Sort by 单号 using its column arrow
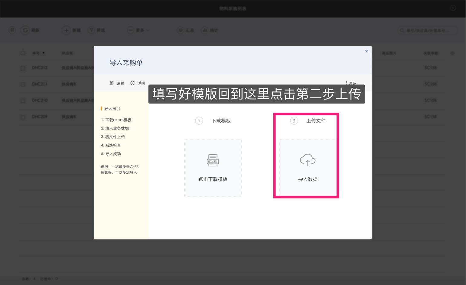This screenshot has height=285, width=466. (x=44, y=53)
